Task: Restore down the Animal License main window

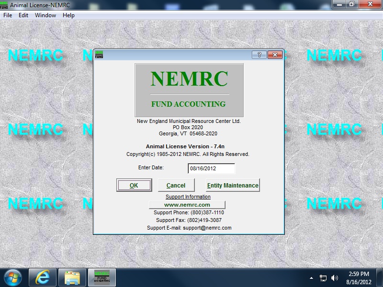Action: (x=352, y=4)
